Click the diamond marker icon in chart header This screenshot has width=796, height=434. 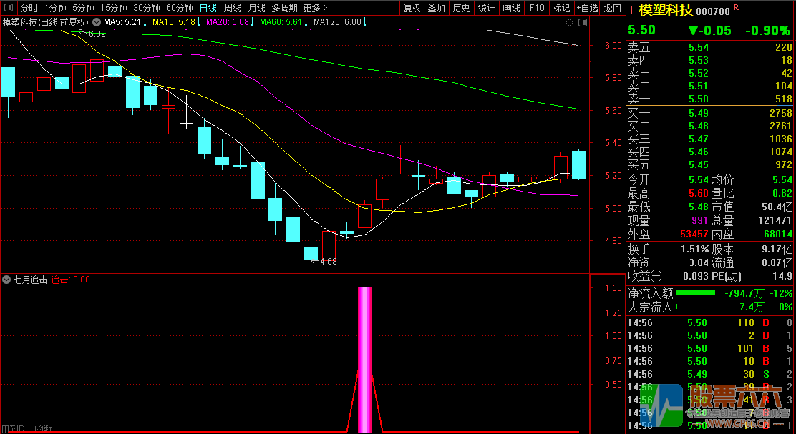(569, 23)
